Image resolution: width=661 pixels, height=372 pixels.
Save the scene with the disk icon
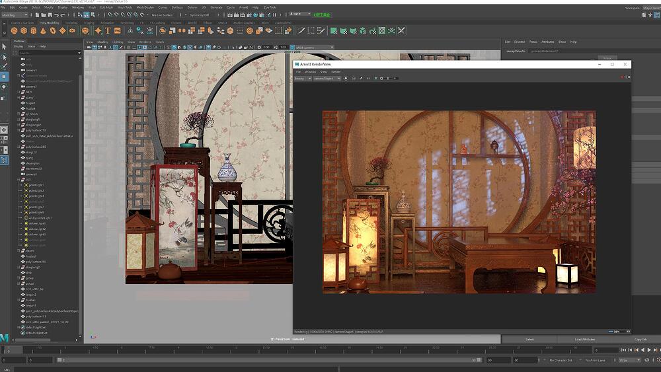point(50,15)
